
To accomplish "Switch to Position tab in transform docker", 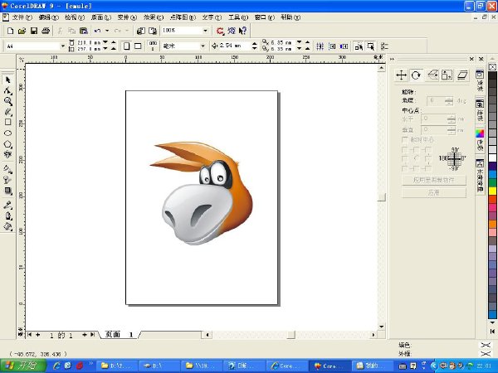I will [x=402, y=75].
